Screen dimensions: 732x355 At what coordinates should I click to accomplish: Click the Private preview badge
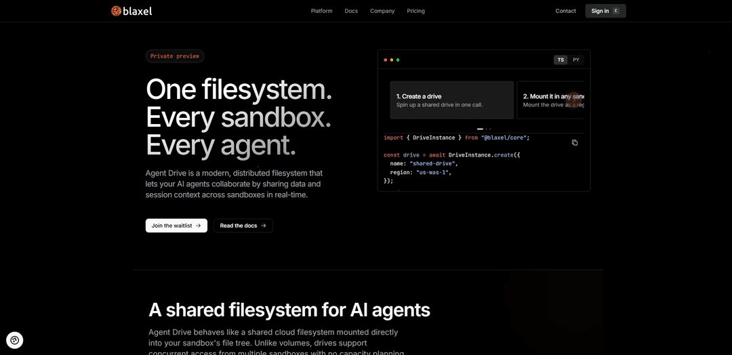[x=175, y=56]
